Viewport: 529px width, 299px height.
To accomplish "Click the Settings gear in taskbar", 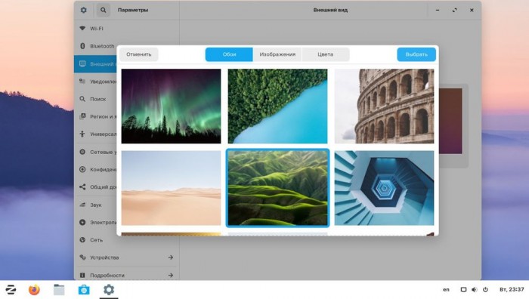I will [x=109, y=289].
